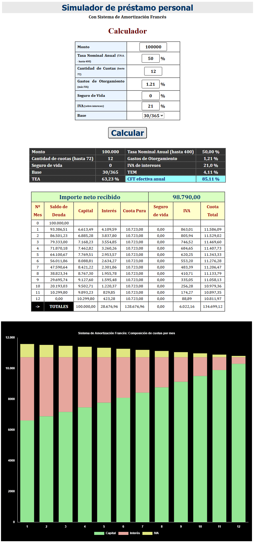Click the month 6 bar in the chart

click(x=123, y=435)
